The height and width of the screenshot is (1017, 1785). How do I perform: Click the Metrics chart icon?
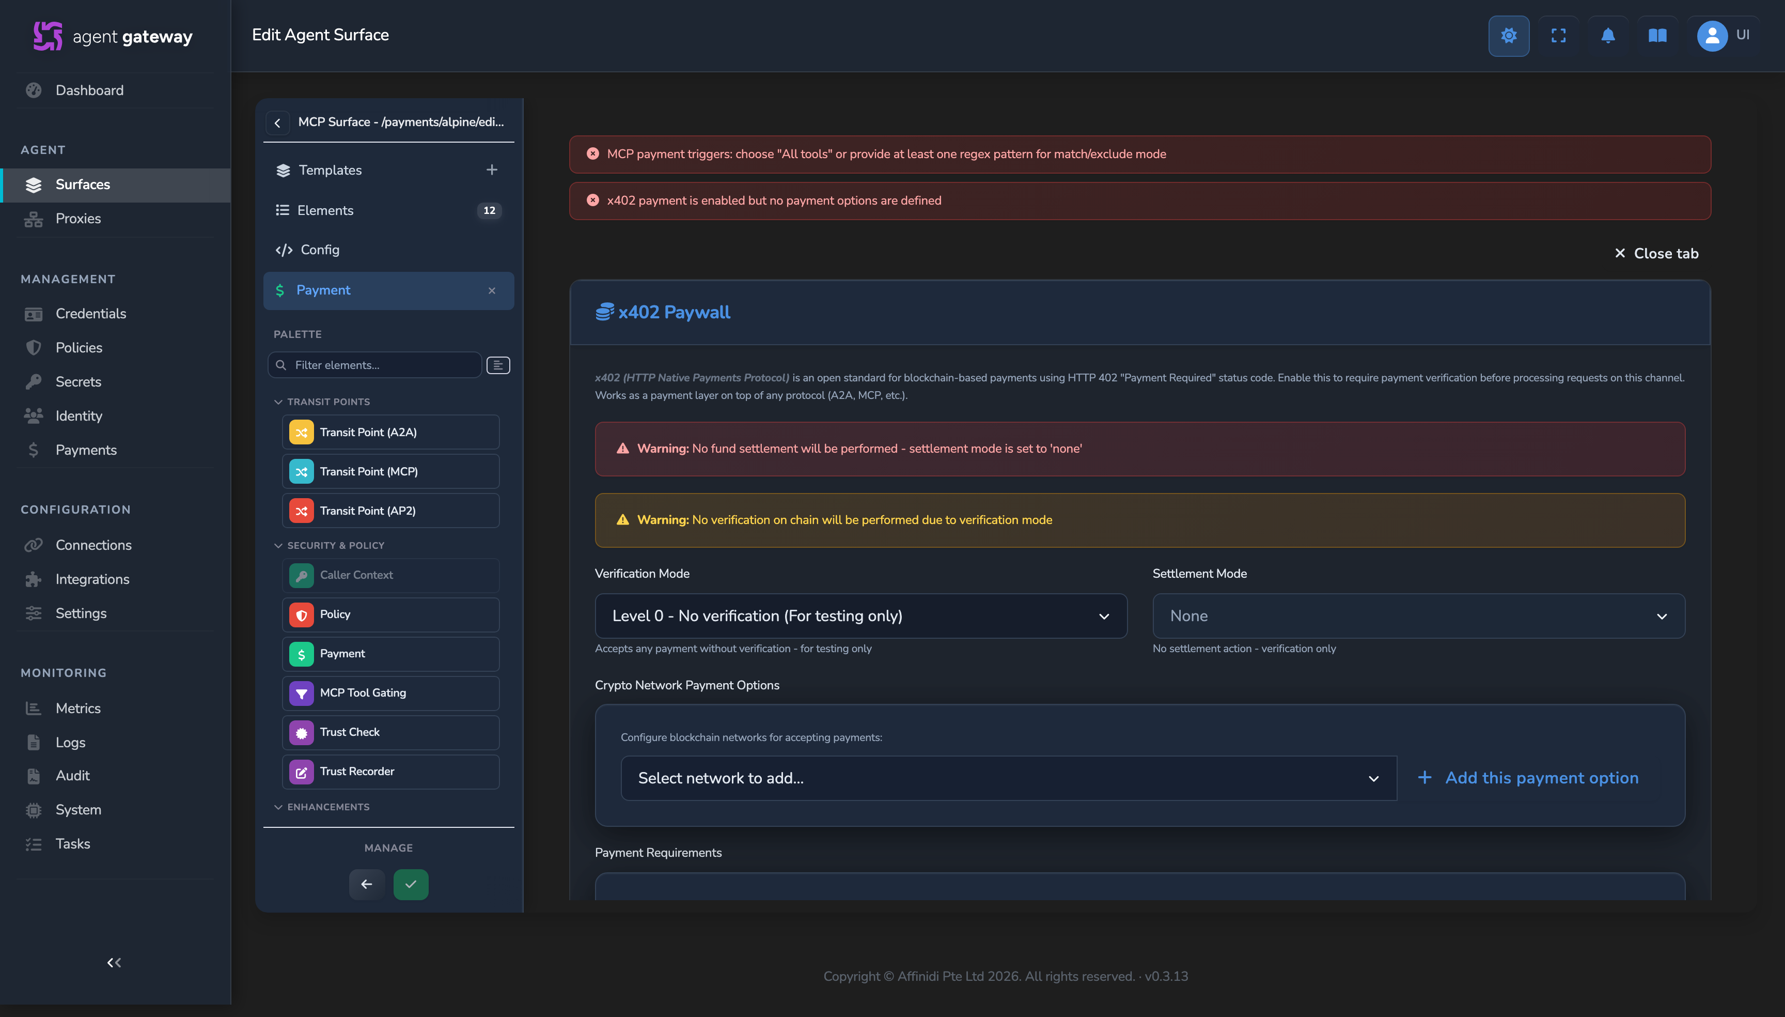coord(34,708)
